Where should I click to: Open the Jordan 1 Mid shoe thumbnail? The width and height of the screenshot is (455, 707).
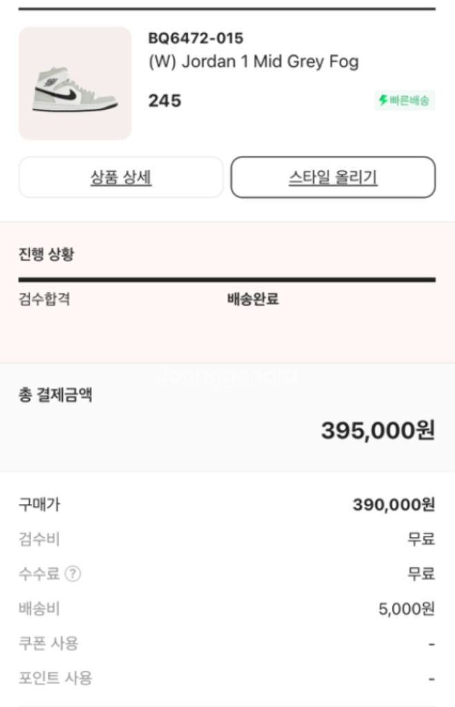75,84
